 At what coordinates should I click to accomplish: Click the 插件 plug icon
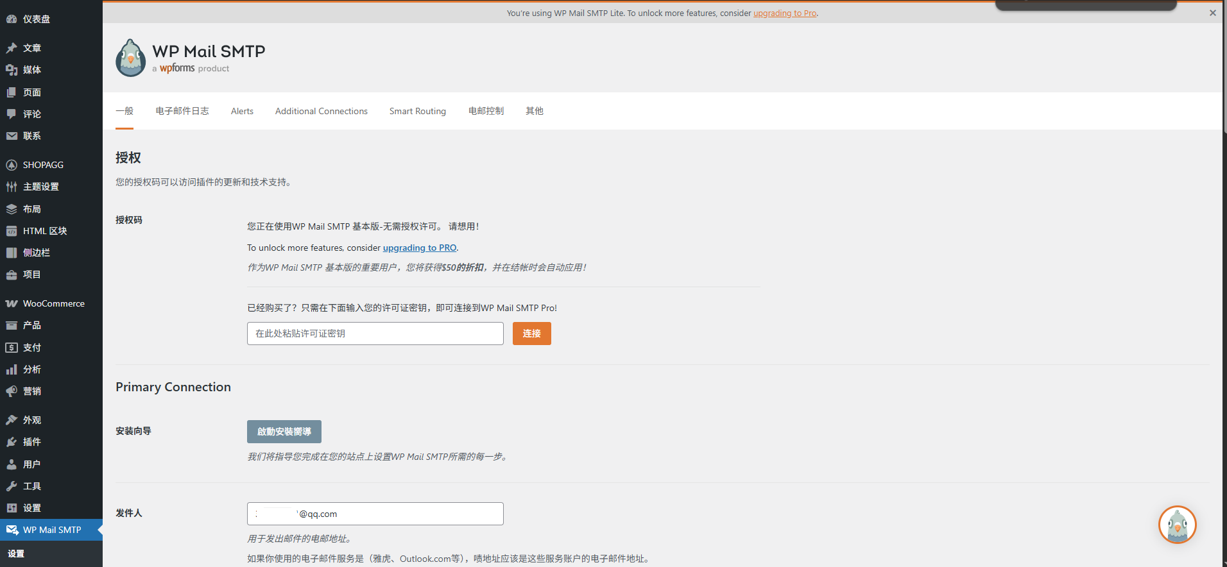[12, 442]
